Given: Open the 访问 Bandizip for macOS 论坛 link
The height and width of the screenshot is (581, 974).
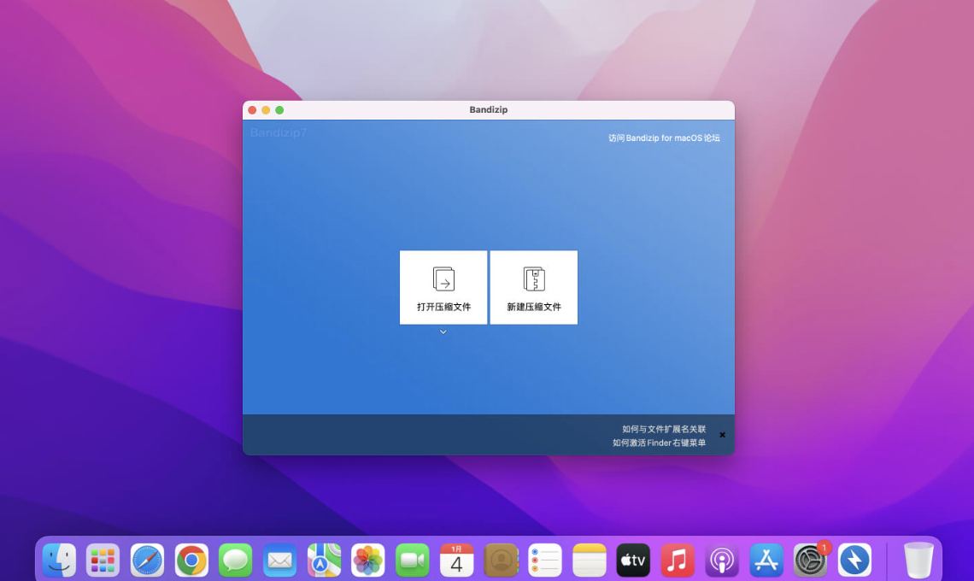Looking at the screenshot, I should (663, 138).
